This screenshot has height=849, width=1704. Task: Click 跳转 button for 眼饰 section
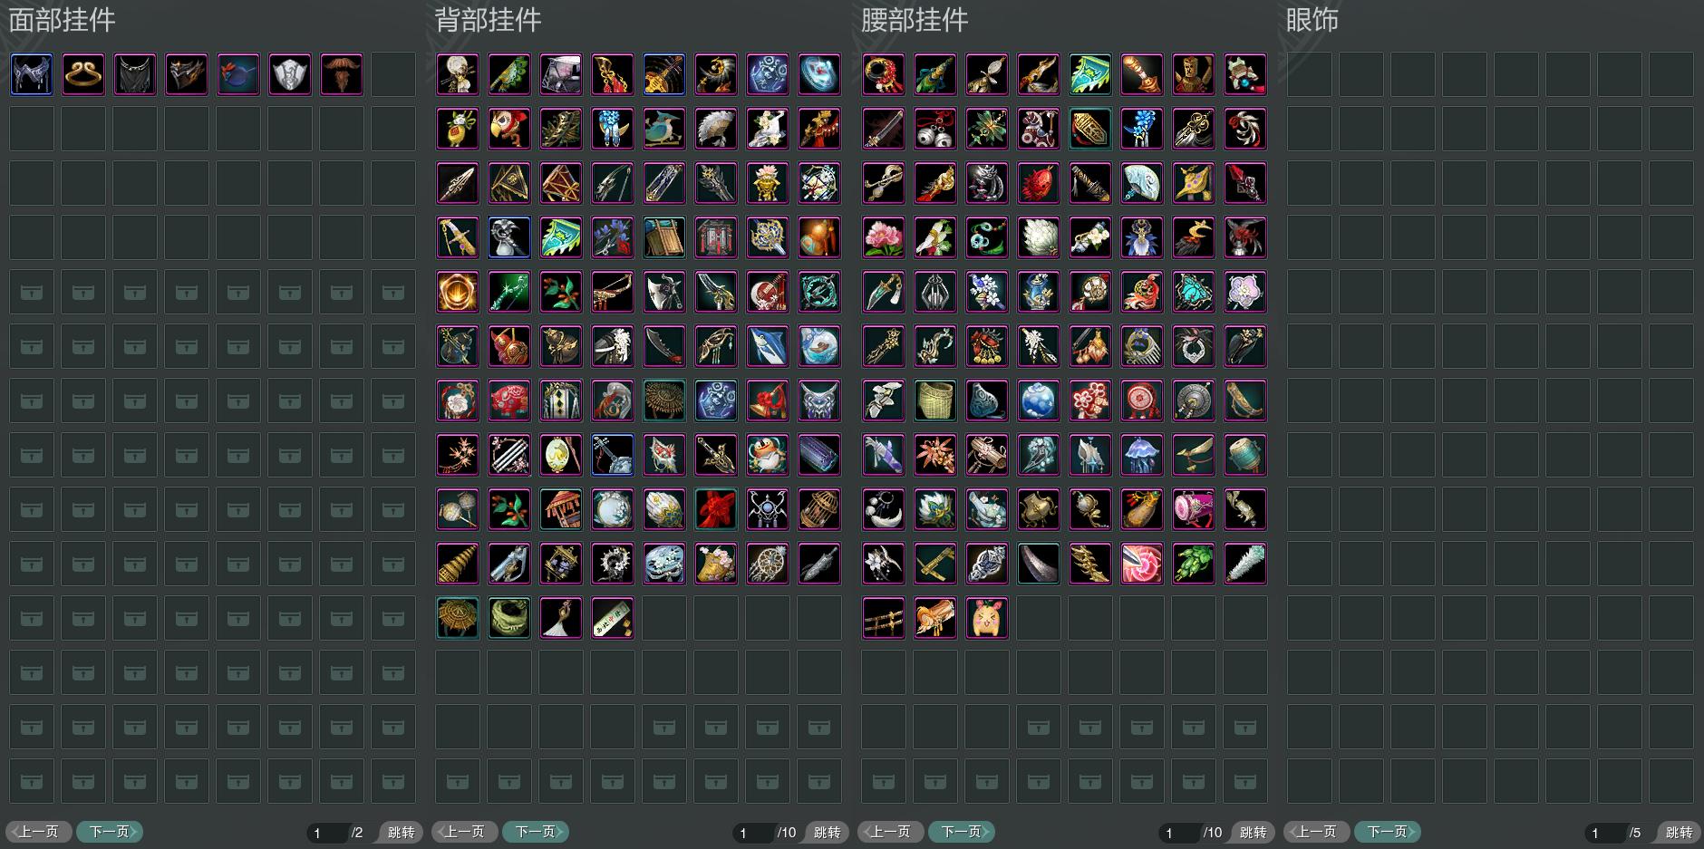[x=1679, y=832]
